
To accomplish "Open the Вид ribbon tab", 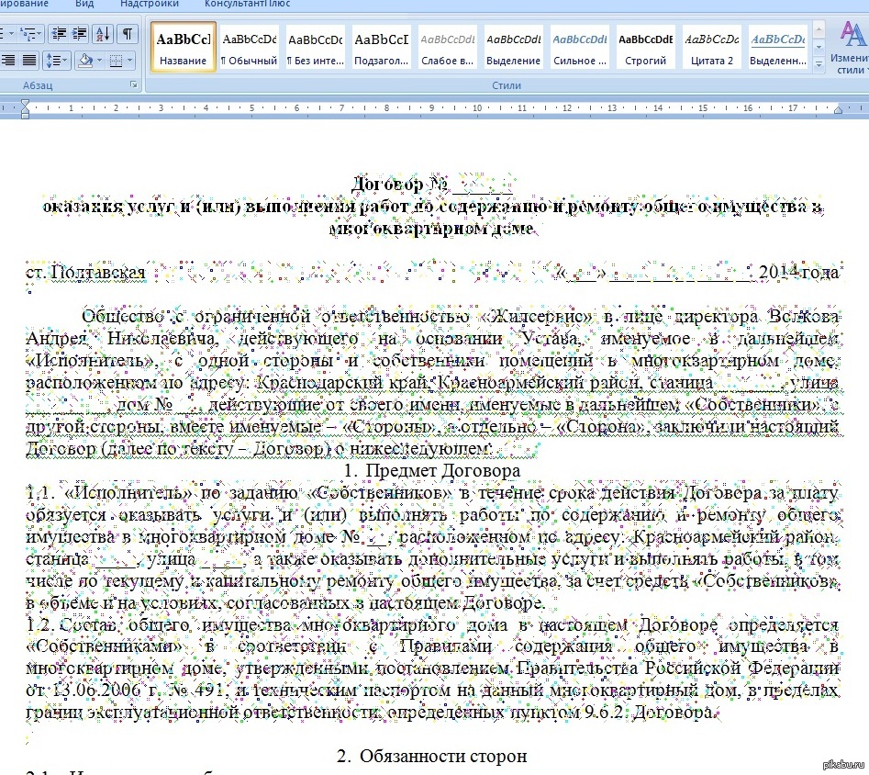I will pyautogui.click(x=84, y=5).
